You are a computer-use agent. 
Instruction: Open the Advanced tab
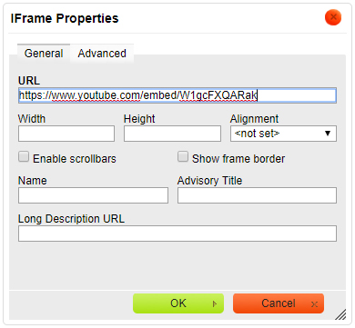click(102, 54)
